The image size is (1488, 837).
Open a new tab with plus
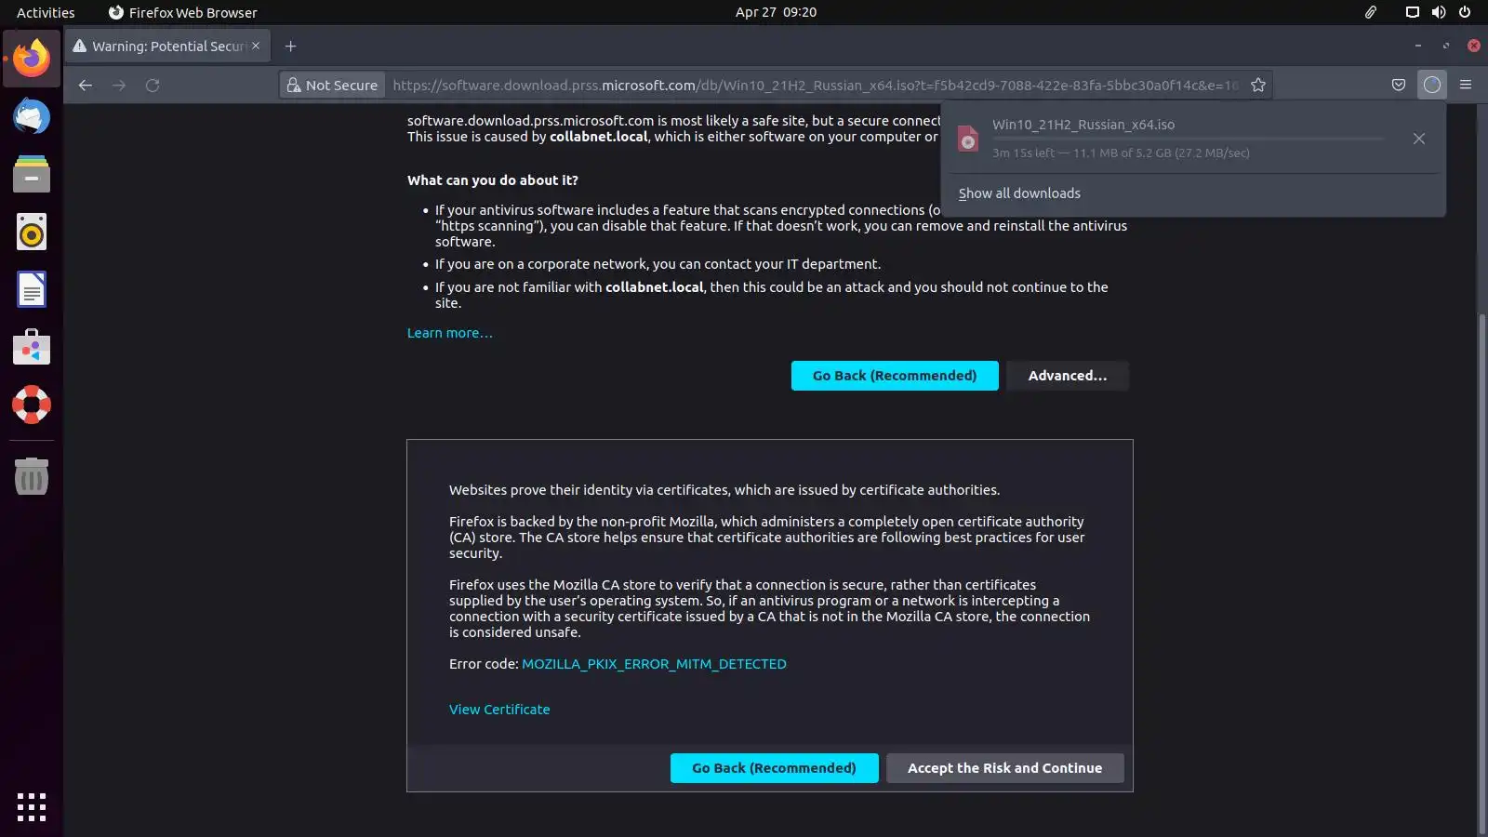click(290, 46)
